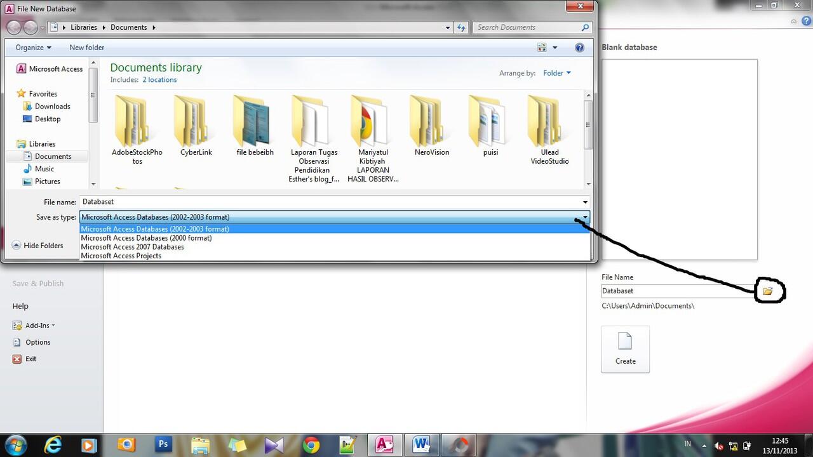The height and width of the screenshot is (457, 813).
Task: Click the change view icon
Action: (542, 48)
